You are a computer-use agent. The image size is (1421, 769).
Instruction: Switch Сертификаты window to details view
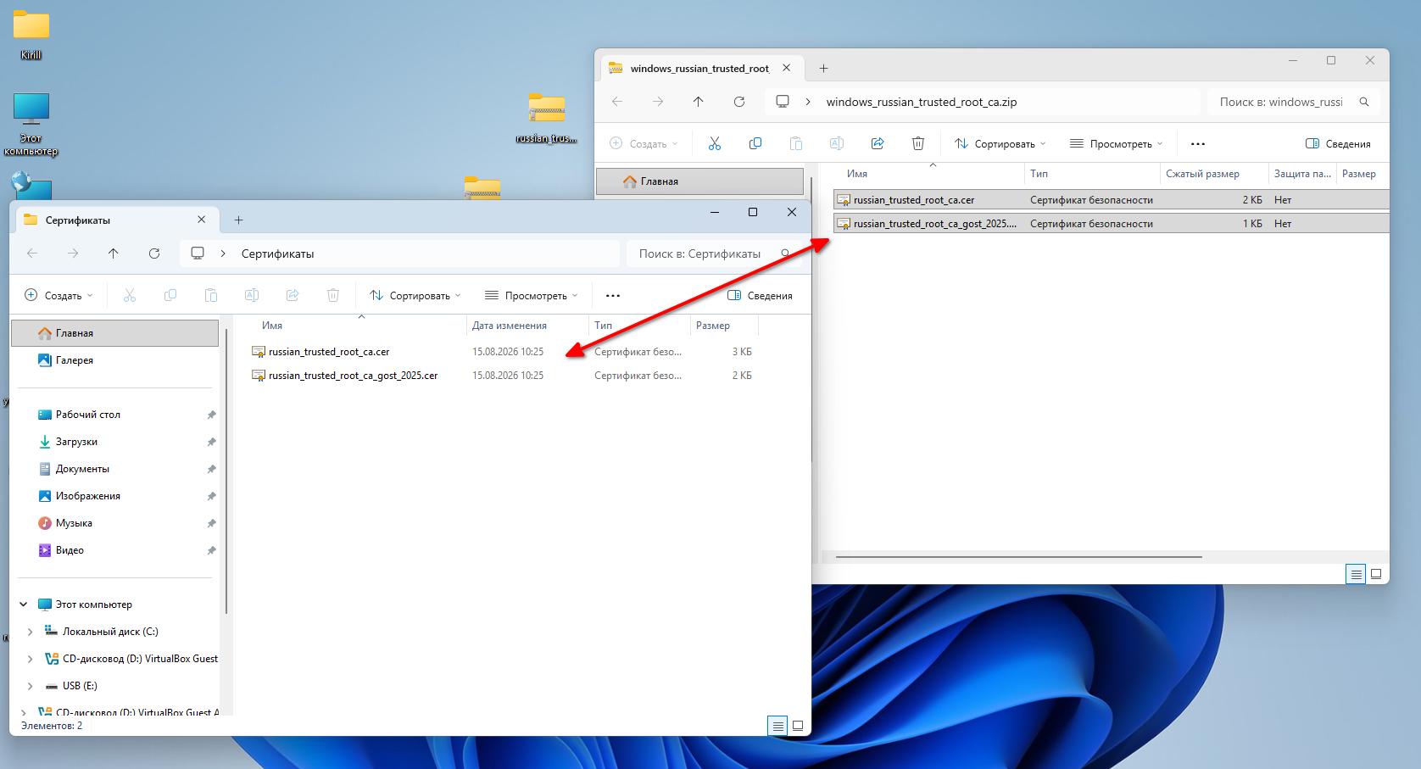[x=777, y=726]
